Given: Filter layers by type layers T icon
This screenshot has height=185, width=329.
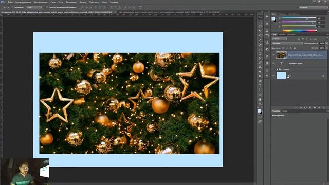Looking at the screenshot, I should coord(307,39).
